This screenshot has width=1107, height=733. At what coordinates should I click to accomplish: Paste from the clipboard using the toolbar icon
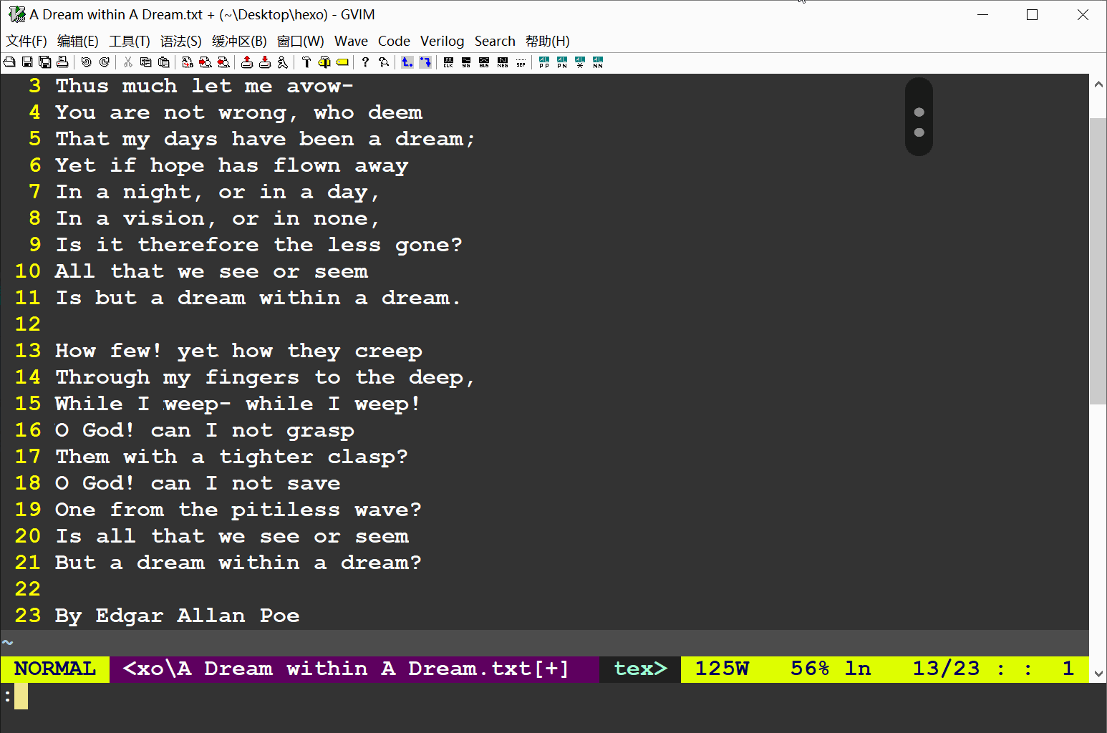pos(164,62)
